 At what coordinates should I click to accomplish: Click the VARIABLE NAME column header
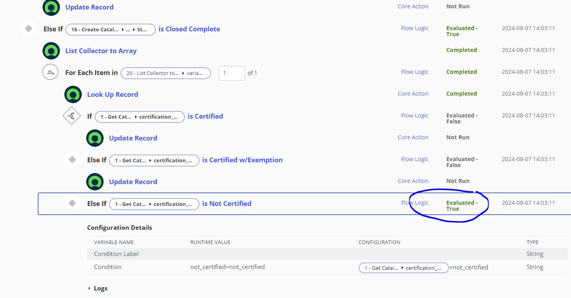(114, 242)
